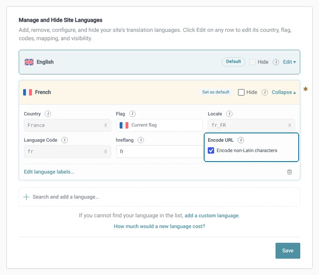Screen dimensions: 319x275
Task: Open the Country France dropdown
Action: click(67, 125)
